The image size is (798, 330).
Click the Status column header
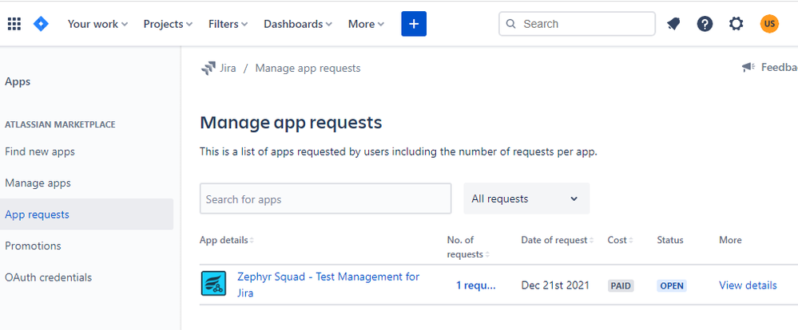[x=669, y=240]
